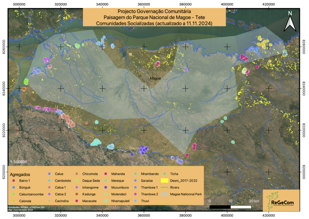Click the 'Mucumbura' legend entry
This screenshot has width=309, height=219.
[116, 188]
